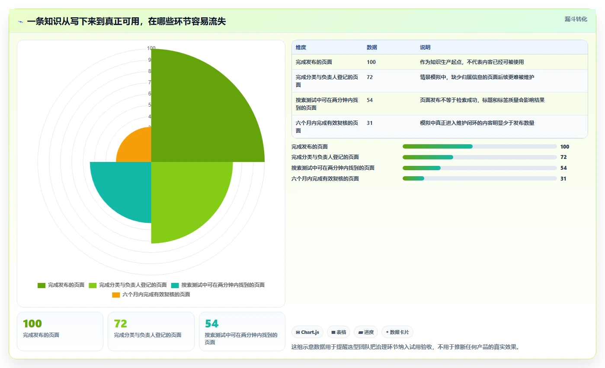Select the 表格 chip
605x368 pixels.
[339, 332]
